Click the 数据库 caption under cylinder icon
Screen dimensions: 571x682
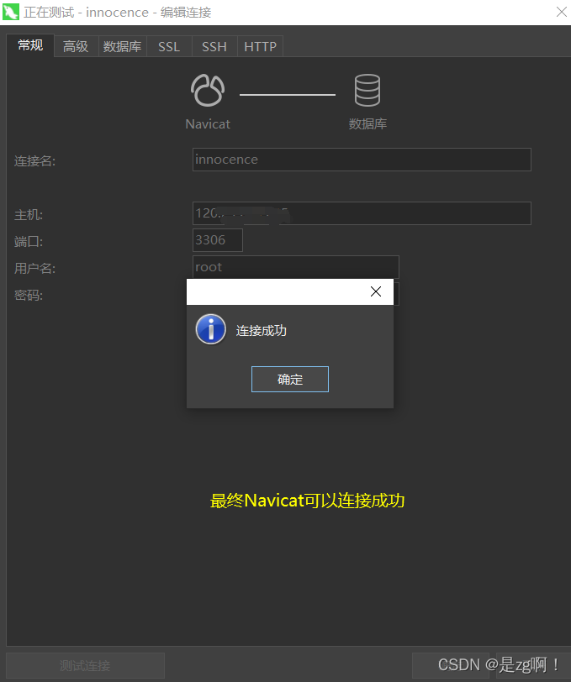click(367, 124)
